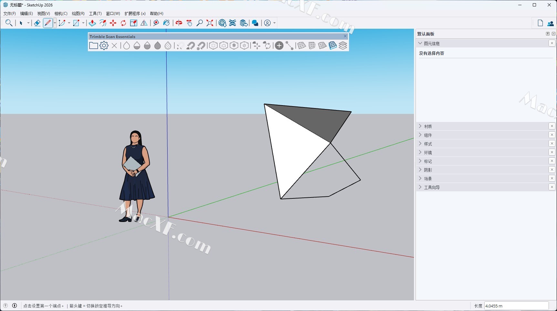Viewport: 557px width, 311px height.
Task: Click the Tape Measure tool
Action: pos(156,23)
